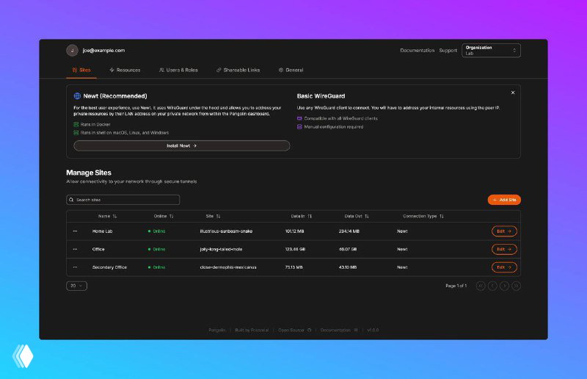This screenshot has height=379, width=587.
Task: Focus the Search sites field
Action: (x=123, y=200)
